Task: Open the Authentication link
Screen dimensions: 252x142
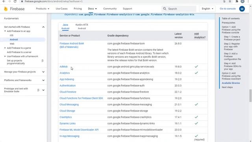Action: [67, 86]
